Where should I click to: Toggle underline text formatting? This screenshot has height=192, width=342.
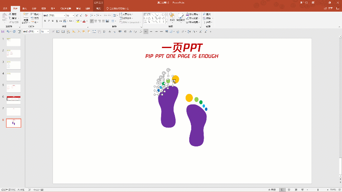click(x=53, y=21)
